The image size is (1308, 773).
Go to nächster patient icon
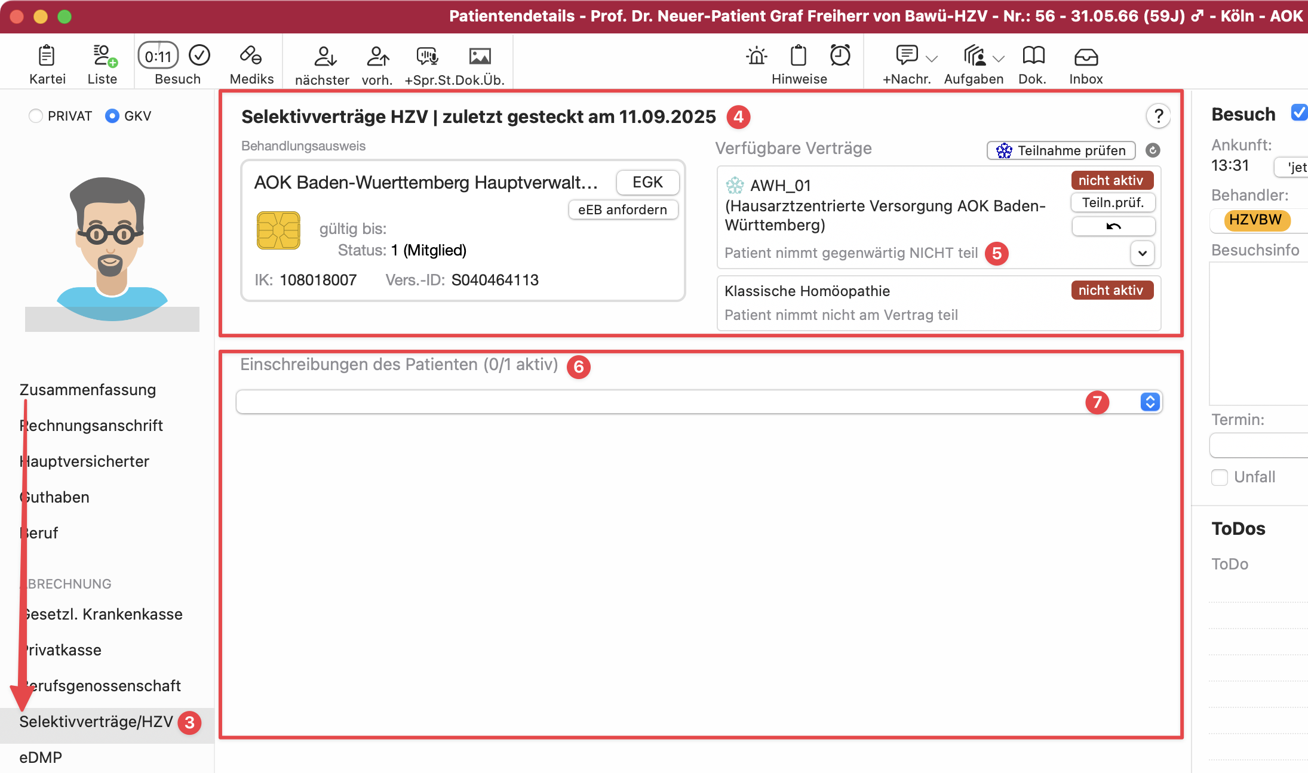tap(325, 57)
